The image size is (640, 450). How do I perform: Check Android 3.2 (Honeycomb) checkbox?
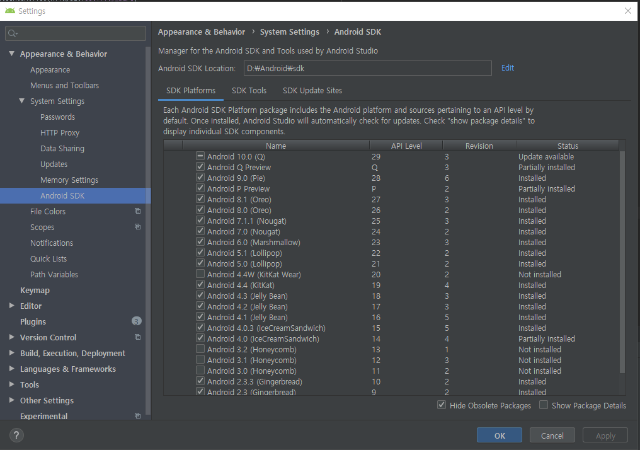coord(200,349)
